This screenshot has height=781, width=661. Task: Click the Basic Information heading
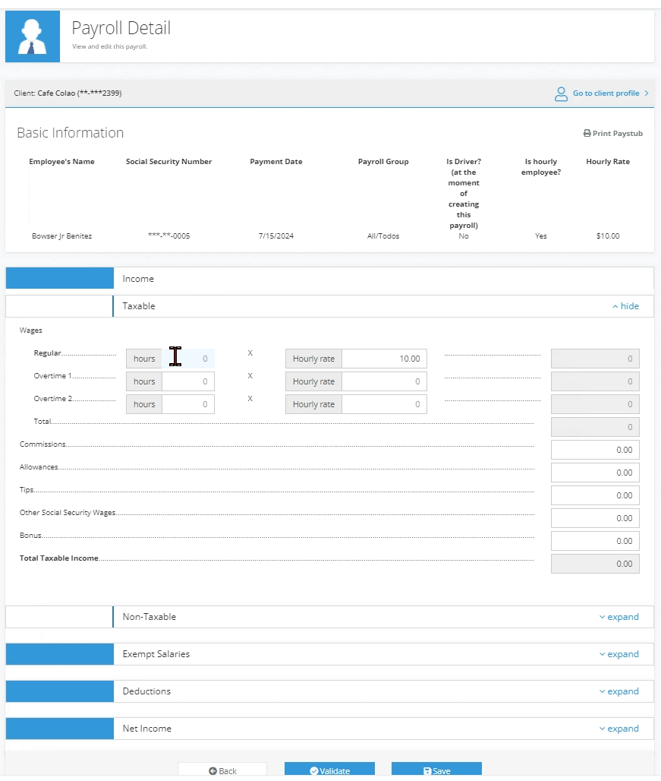pos(70,132)
